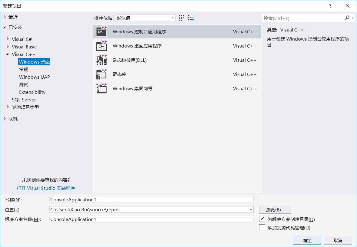This screenshot has height=247, width=357.
Task: Select Windows 桌面应用程序 template name
Action: coord(137,46)
